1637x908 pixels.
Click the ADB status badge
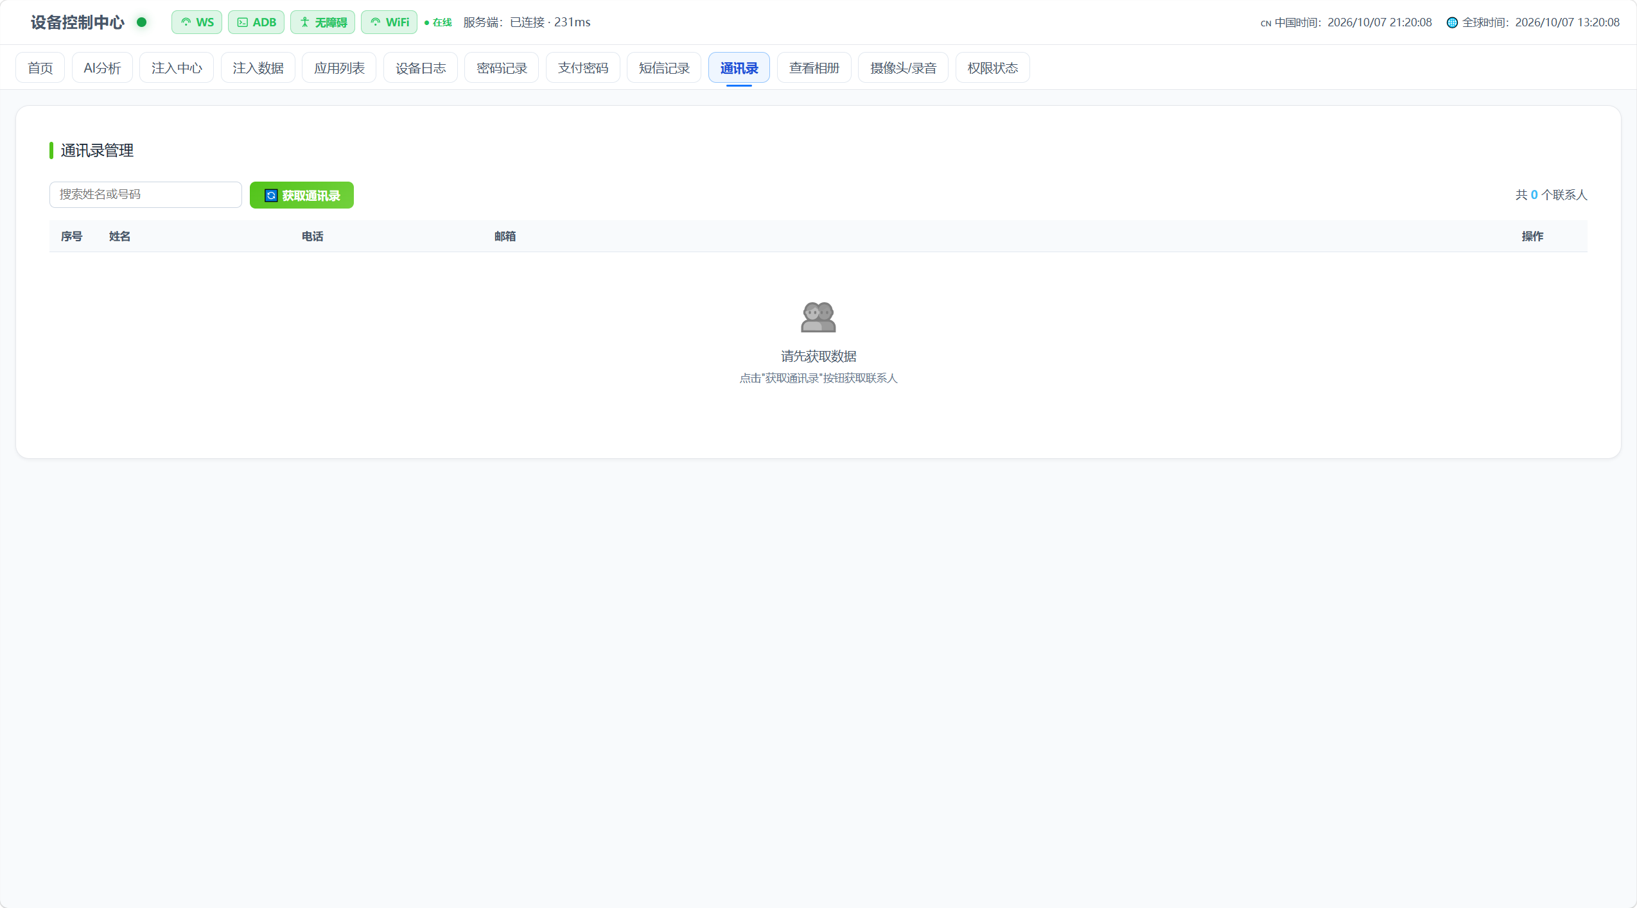(256, 22)
